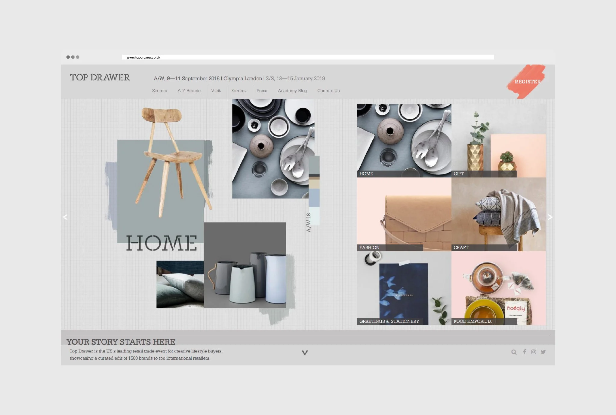Screen dimensions: 616x415
Task: Open the Press menu item
Action: (x=262, y=91)
